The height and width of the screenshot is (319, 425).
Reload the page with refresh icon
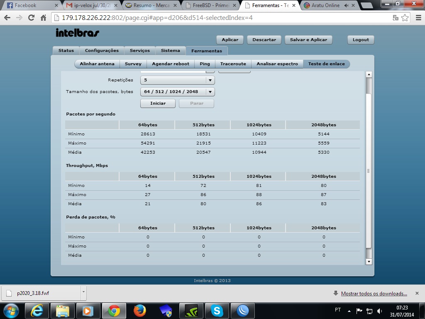click(32, 18)
